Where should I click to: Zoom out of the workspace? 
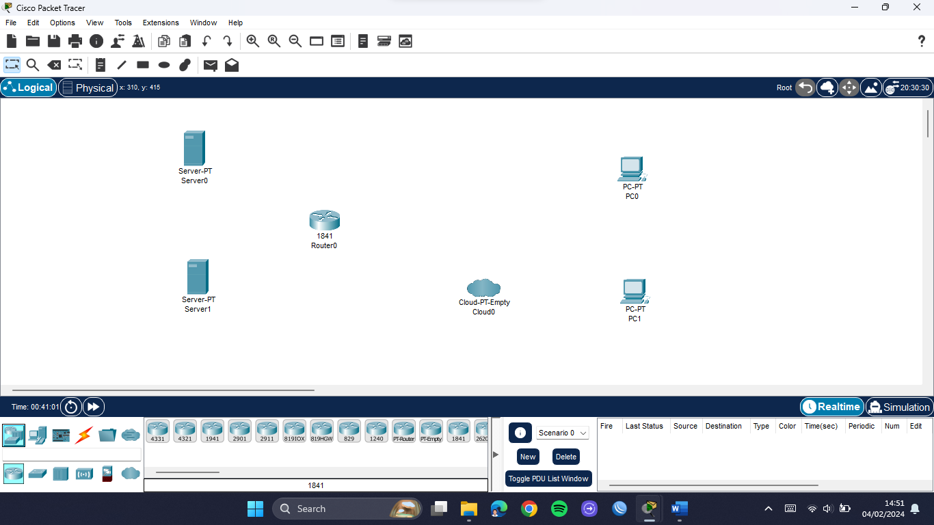coord(295,41)
